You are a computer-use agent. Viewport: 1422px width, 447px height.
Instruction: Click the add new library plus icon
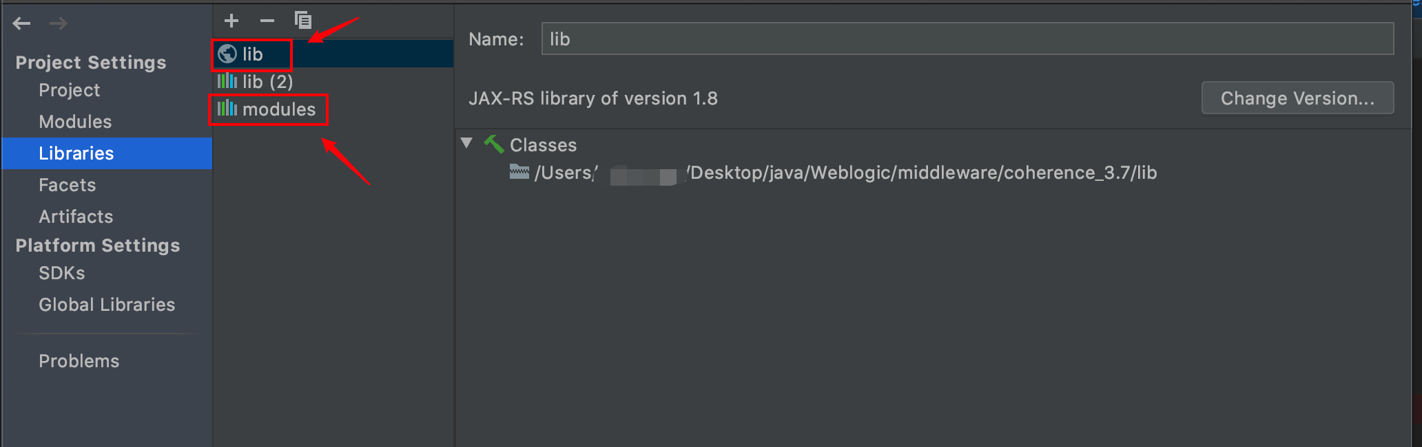click(x=231, y=21)
